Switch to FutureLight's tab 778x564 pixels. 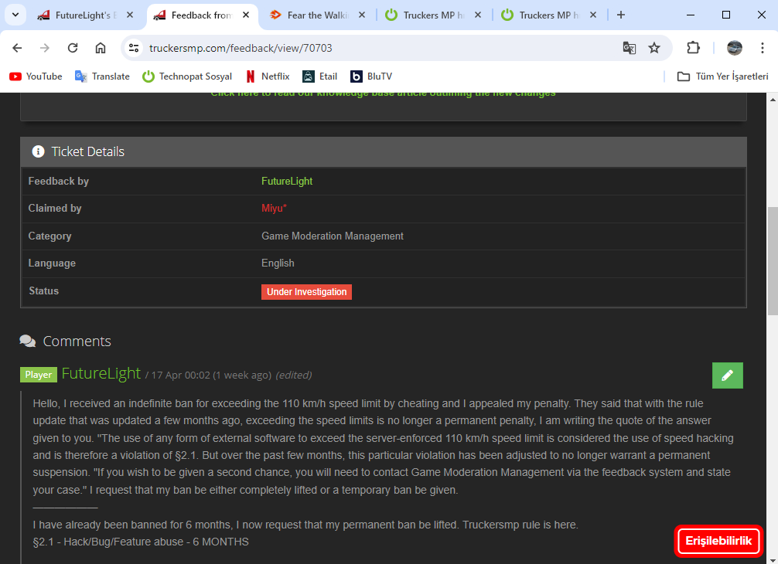click(x=85, y=15)
